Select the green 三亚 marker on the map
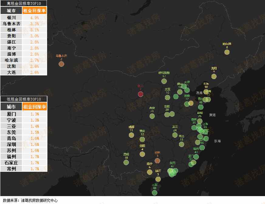 (x=154, y=193)
